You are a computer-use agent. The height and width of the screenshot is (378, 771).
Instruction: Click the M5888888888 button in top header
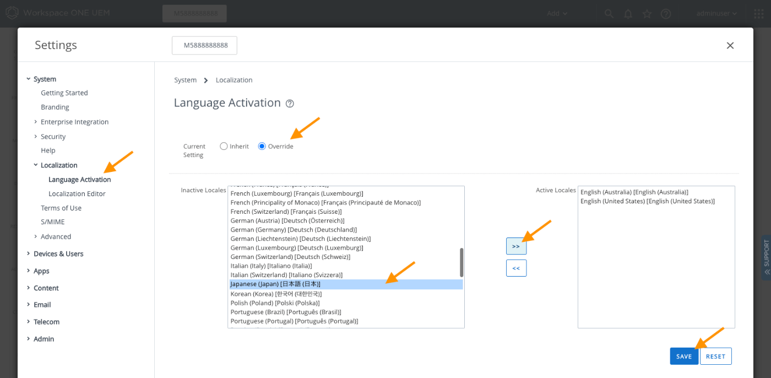click(194, 14)
